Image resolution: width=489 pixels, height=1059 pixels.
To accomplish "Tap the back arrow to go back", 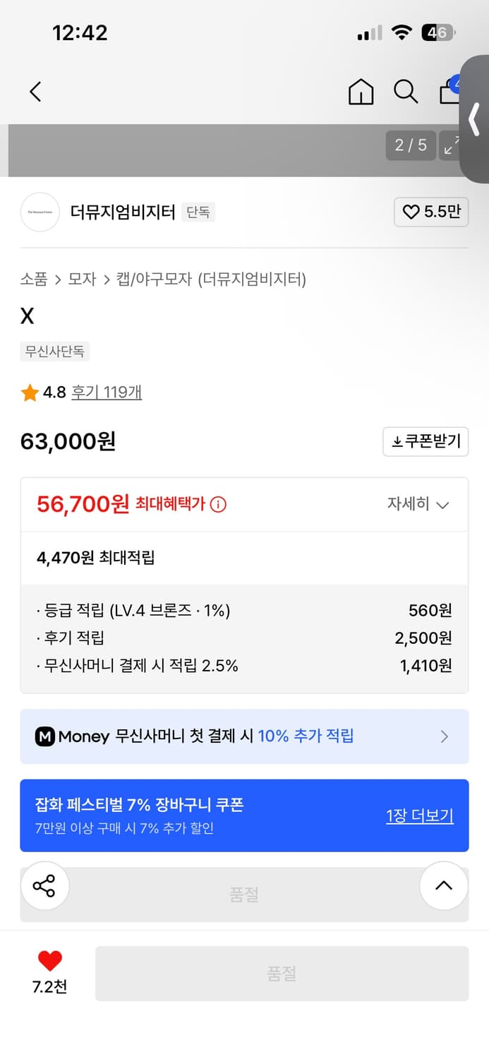I will tap(35, 92).
